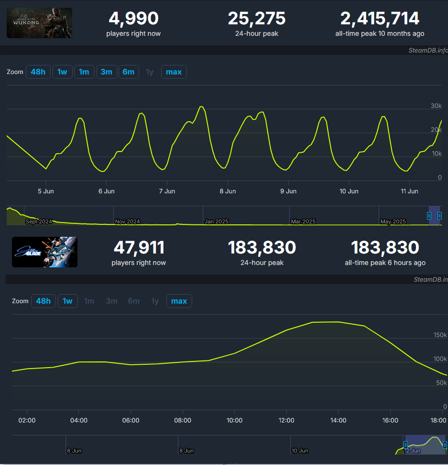Set Wukong chart zoom to 1w
This screenshot has width=448, height=465.
(62, 72)
